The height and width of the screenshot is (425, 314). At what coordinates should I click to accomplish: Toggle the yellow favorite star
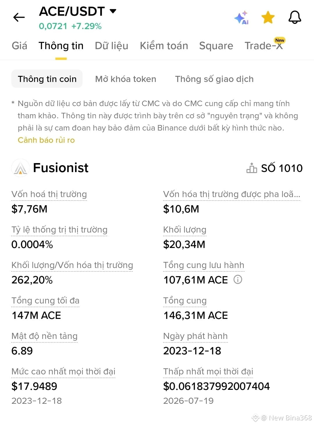[268, 17]
